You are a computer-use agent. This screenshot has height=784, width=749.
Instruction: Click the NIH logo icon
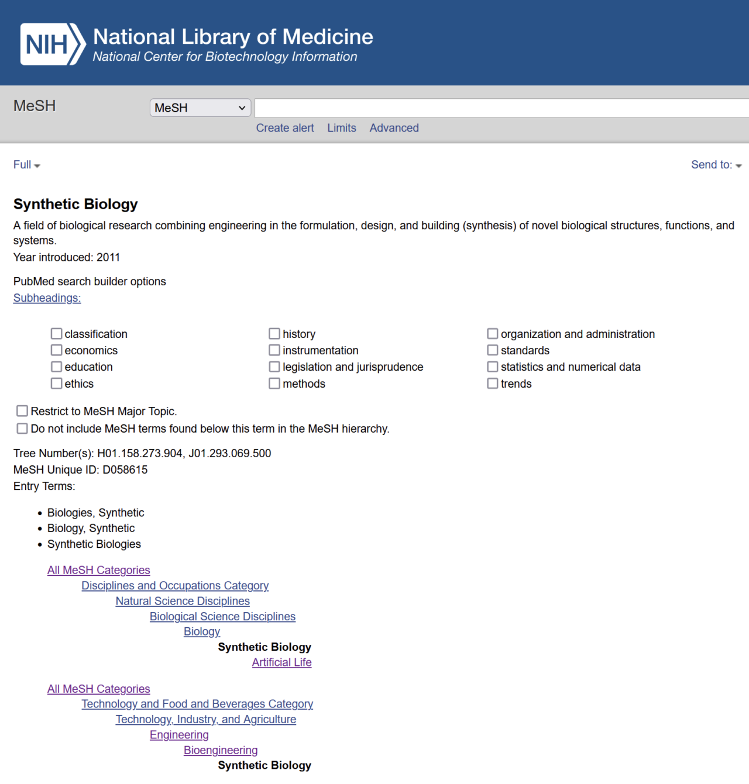pos(53,44)
